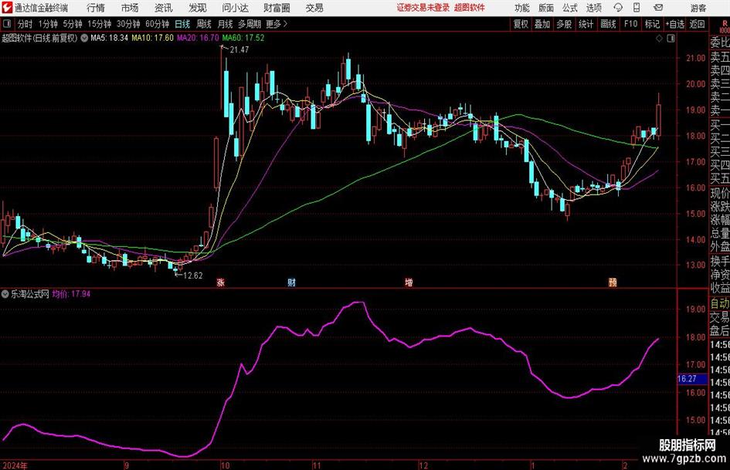
Task: Open the 市场 menu
Action: point(130,8)
